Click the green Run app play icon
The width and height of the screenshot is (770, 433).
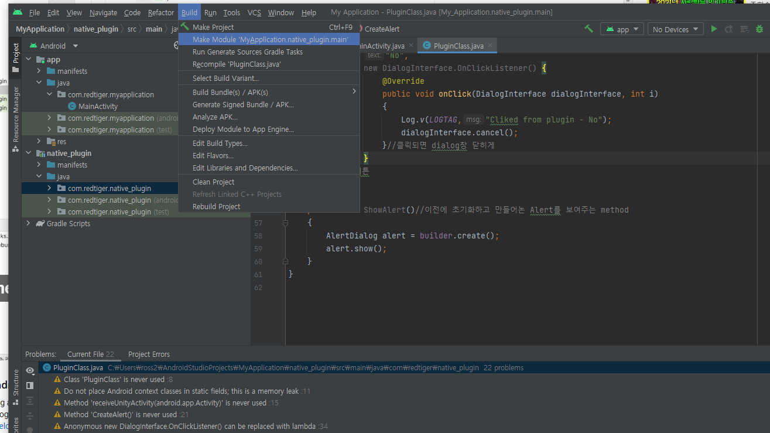(x=714, y=29)
